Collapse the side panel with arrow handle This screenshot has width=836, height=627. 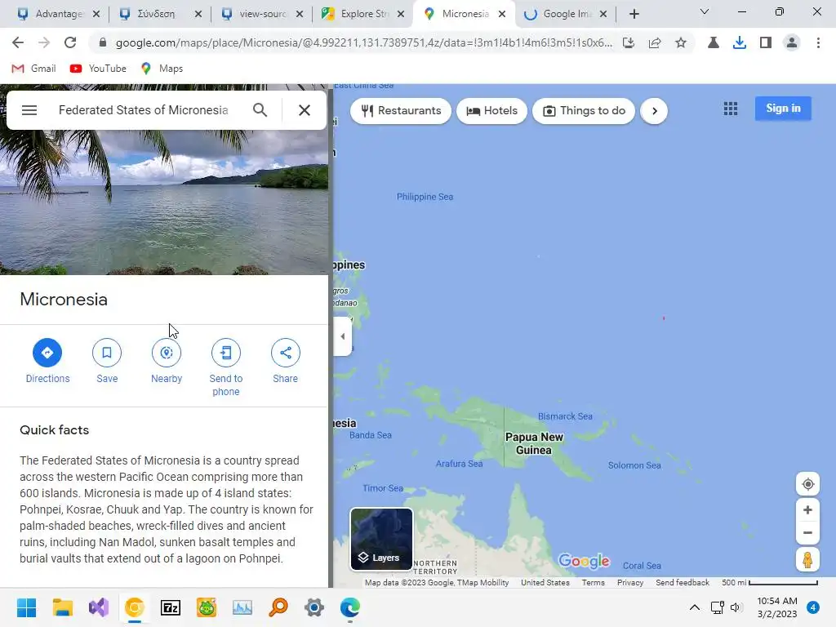click(x=342, y=336)
